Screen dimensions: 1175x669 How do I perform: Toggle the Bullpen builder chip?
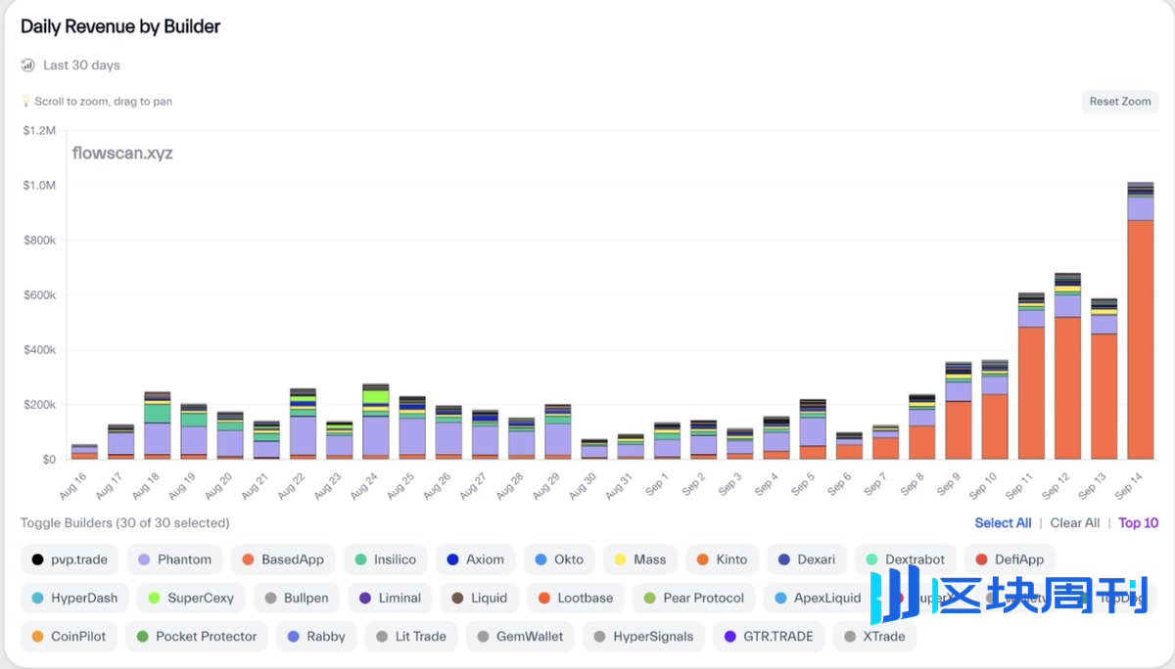coord(298,598)
